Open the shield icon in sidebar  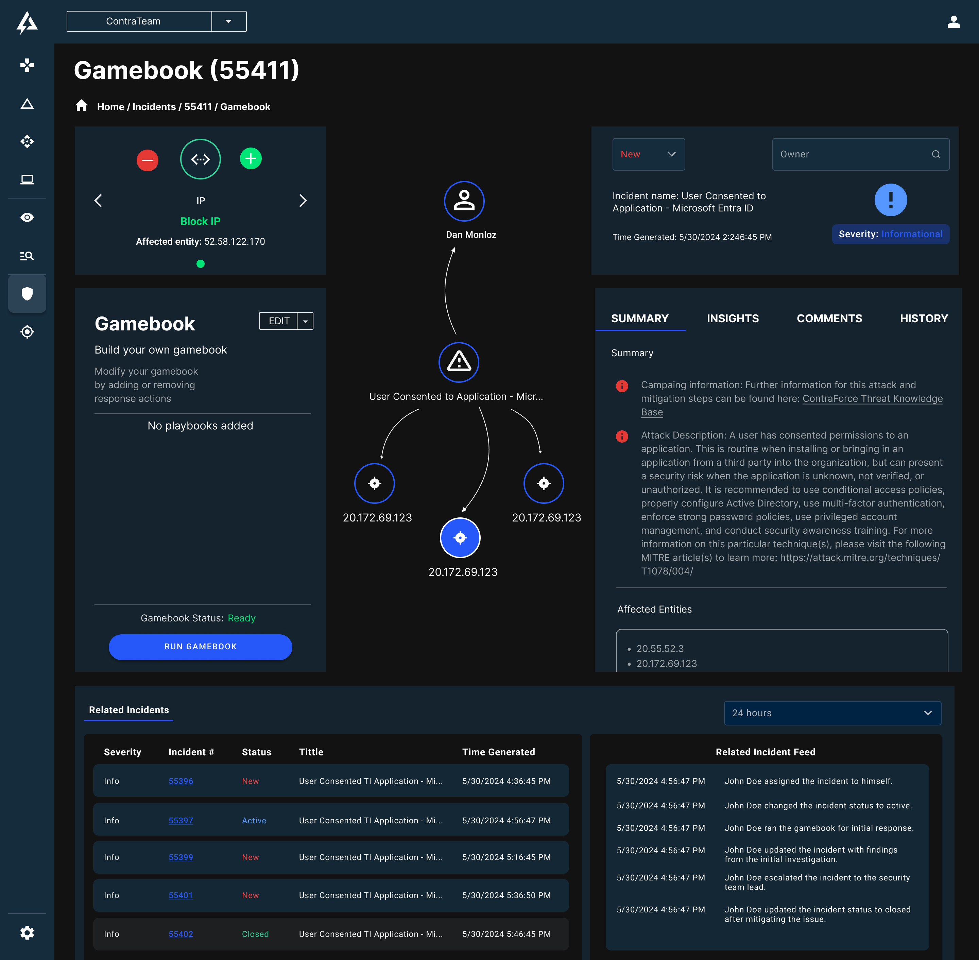click(27, 293)
